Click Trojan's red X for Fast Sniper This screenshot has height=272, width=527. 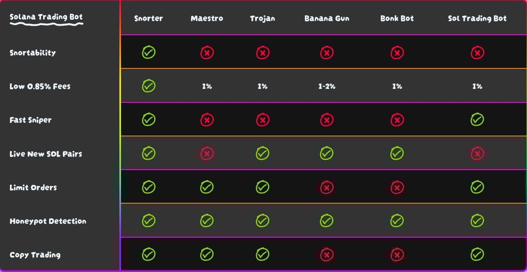pyautogui.click(x=263, y=120)
